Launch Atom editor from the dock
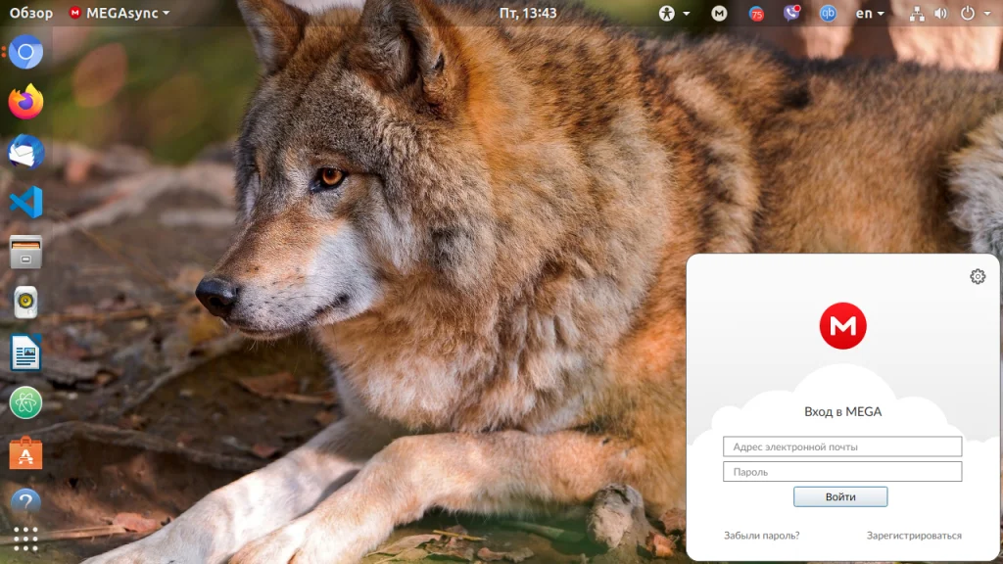Screen dimensions: 1003x564 [x=25, y=402]
